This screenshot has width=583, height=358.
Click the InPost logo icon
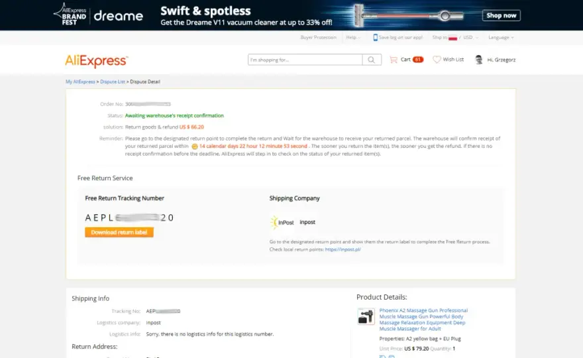pyautogui.click(x=283, y=222)
